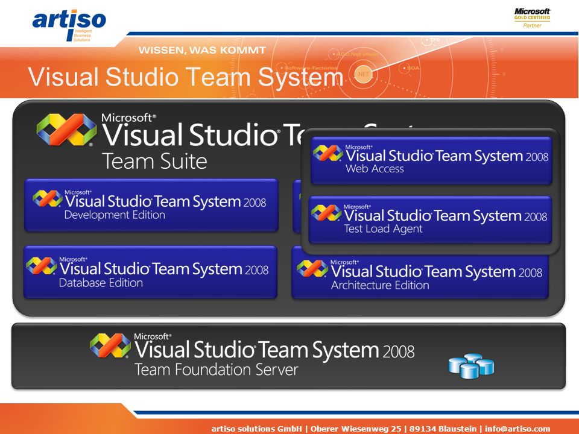Click the logo icon on Team Foundation Server banner
This screenshot has height=434, width=579.
pos(110,345)
